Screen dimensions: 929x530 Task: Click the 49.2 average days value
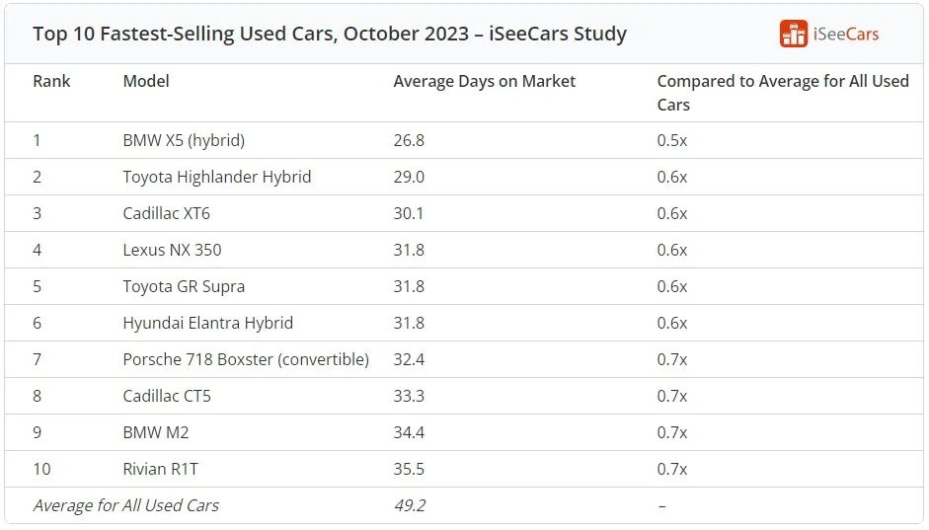(409, 505)
